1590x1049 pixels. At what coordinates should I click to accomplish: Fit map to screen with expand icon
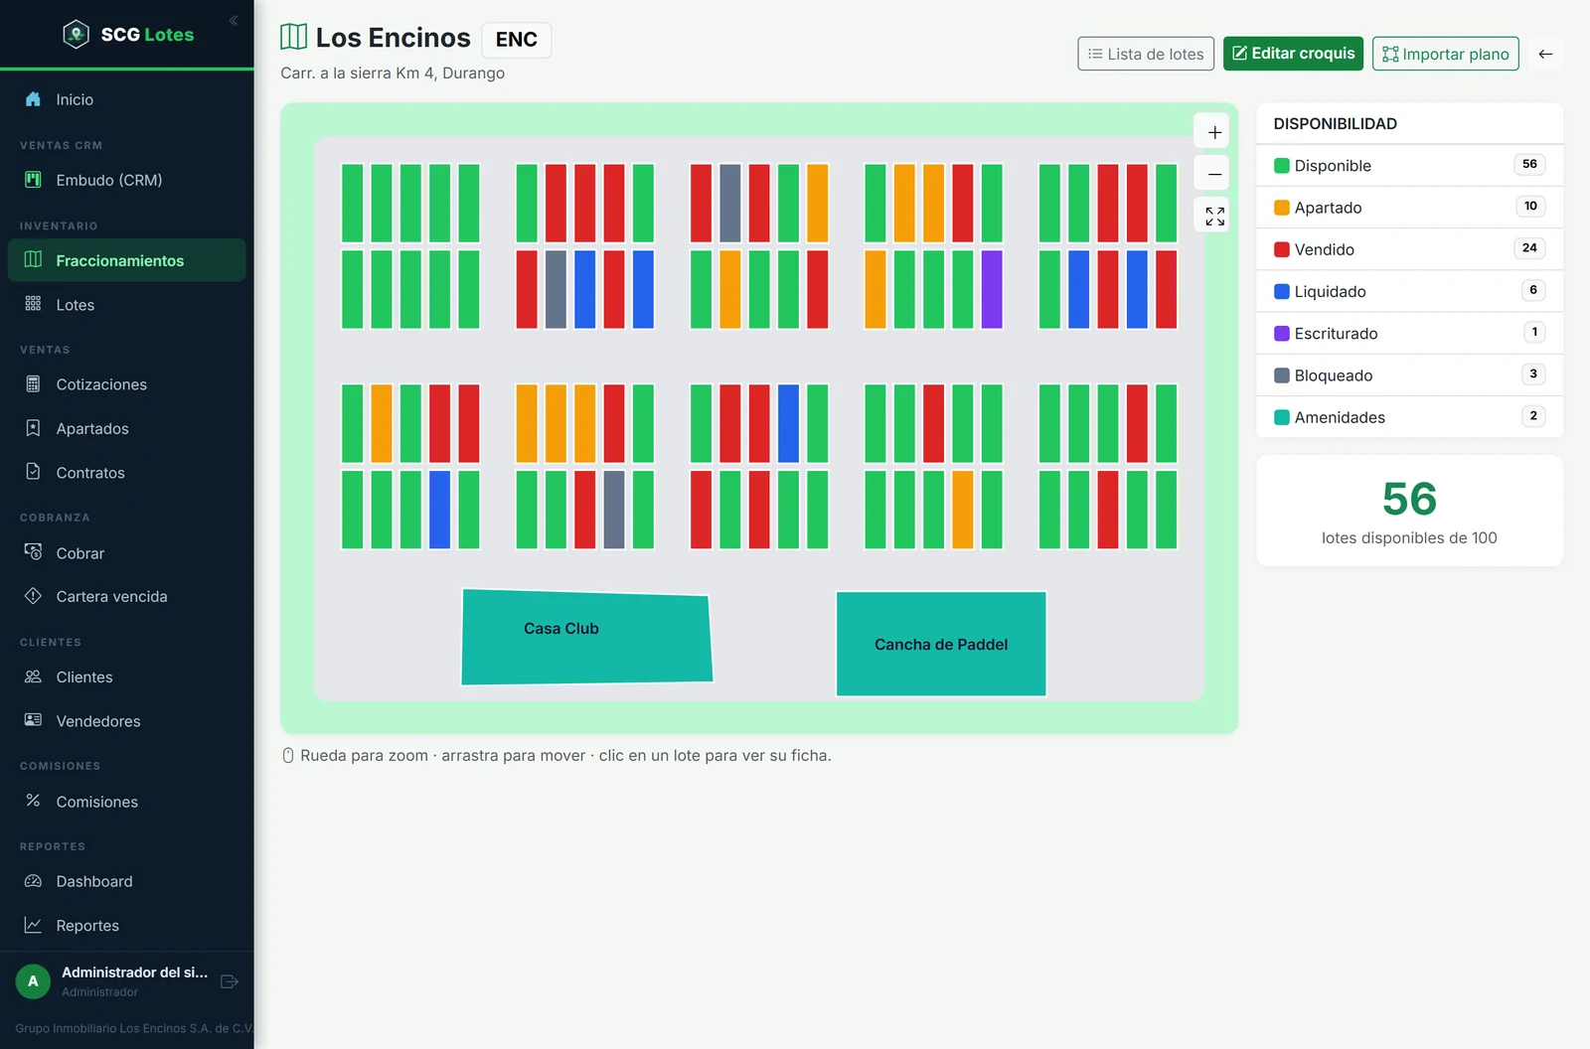pyautogui.click(x=1213, y=216)
